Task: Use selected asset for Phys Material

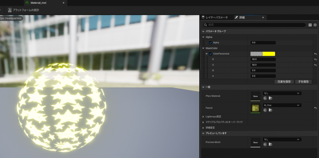Action: point(265,98)
